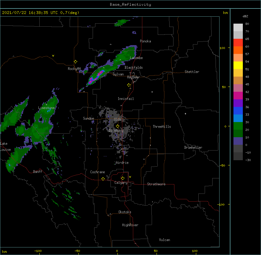Screen dimensions: 261x255
Task: Click the Sundre label
Action: coord(88,118)
